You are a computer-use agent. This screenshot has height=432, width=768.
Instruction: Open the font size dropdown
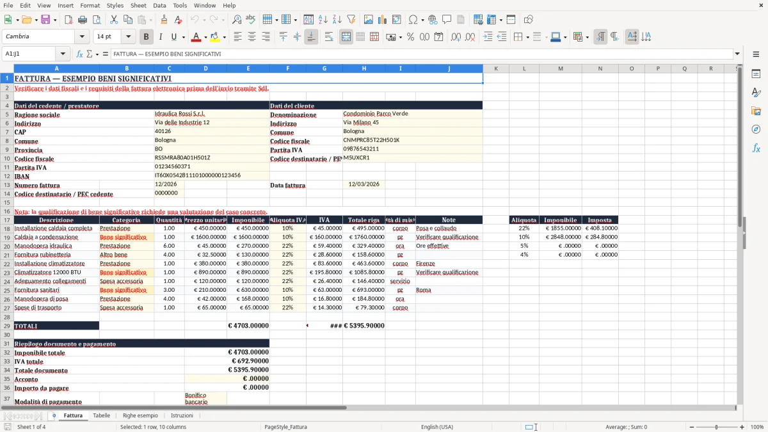pos(129,37)
